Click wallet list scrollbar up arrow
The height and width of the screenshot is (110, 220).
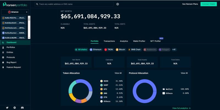[x=29, y=17]
